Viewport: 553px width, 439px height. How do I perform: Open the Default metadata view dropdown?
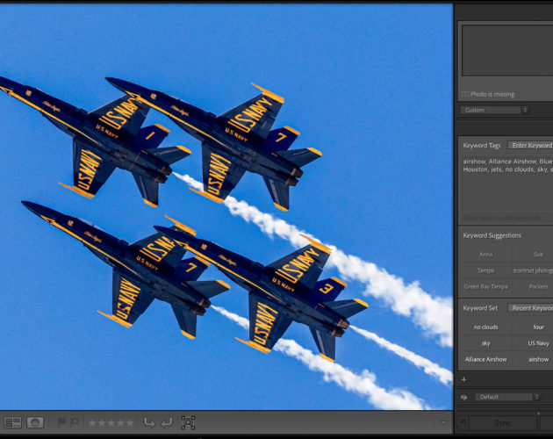click(x=507, y=397)
